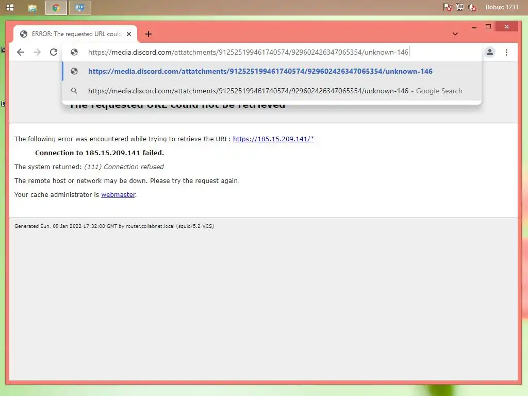This screenshot has width=528, height=396.
Task: Click the globe icon in the address bar
Action: coord(74,52)
